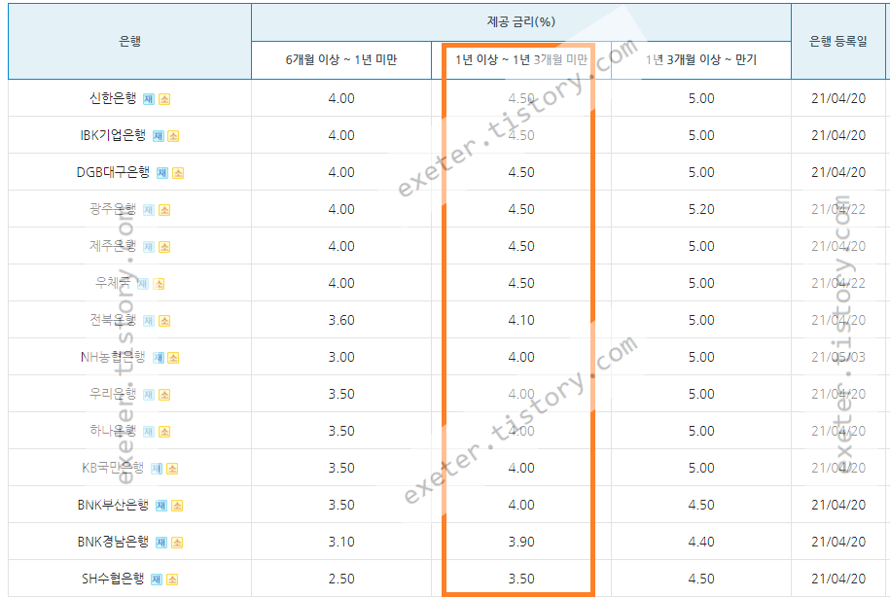Open the NH농협은행 bank name

click(x=113, y=357)
